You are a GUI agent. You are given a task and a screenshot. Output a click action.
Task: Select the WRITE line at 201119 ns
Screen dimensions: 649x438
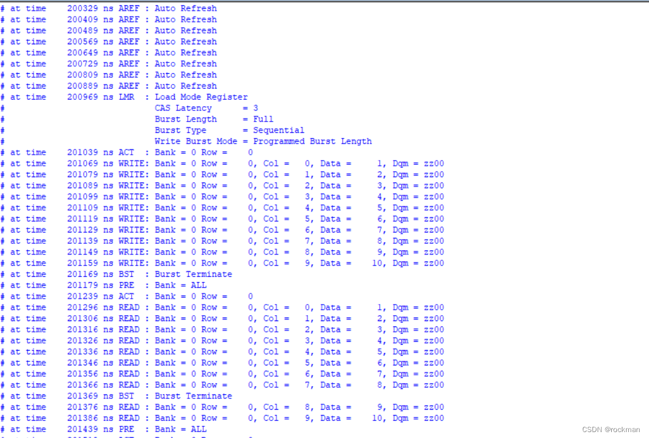tap(222, 219)
